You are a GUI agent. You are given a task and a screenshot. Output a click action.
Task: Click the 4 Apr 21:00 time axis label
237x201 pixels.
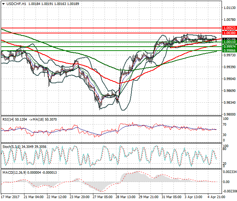tap(217, 197)
